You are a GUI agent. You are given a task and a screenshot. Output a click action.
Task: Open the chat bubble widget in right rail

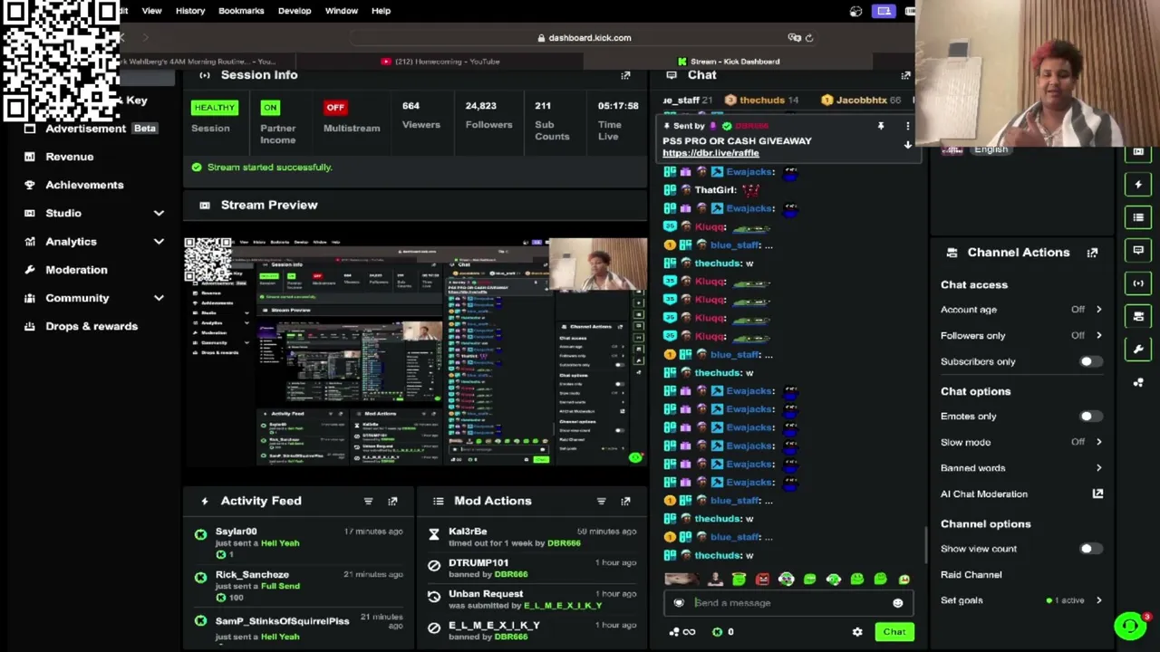(1138, 250)
